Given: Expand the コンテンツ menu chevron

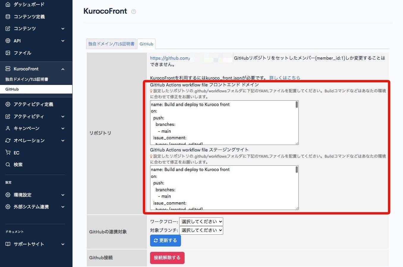Looking at the screenshot, I should (63, 29).
